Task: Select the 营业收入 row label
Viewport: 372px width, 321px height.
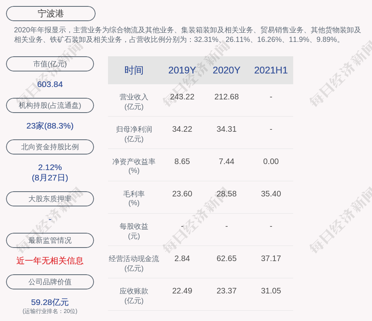Action: [x=134, y=97]
